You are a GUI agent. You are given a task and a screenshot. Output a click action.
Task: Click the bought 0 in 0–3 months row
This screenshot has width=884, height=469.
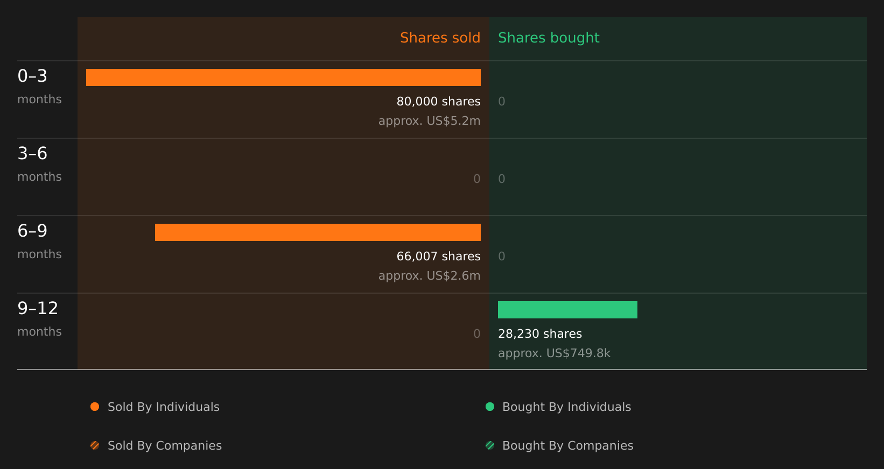pos(502,101)
